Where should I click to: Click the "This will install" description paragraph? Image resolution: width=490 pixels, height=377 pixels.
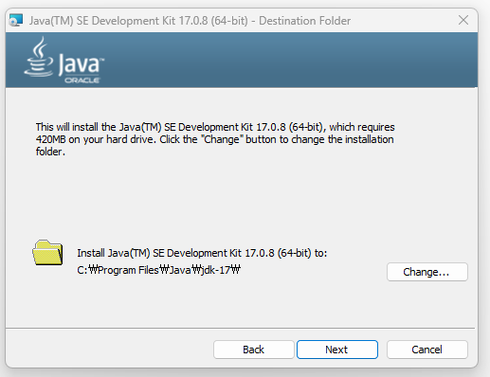point(215,139)
